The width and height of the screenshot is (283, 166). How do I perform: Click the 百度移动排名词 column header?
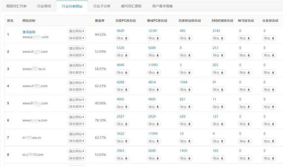190,21
